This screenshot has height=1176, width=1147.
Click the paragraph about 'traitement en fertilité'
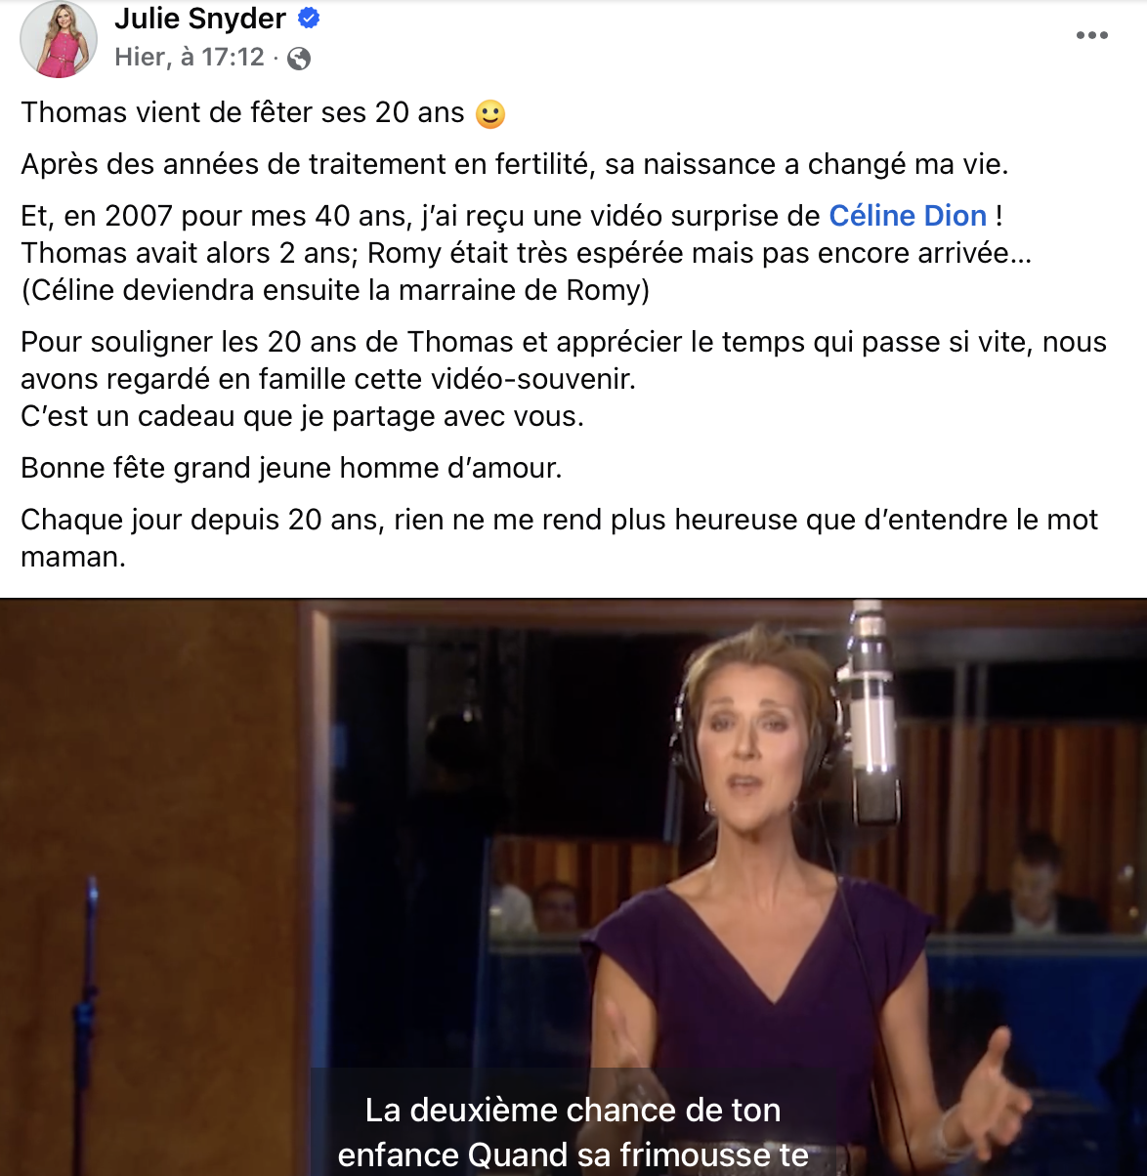[515, 164]
